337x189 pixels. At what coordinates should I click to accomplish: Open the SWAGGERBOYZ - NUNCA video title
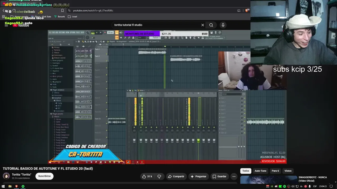(313, 179)
